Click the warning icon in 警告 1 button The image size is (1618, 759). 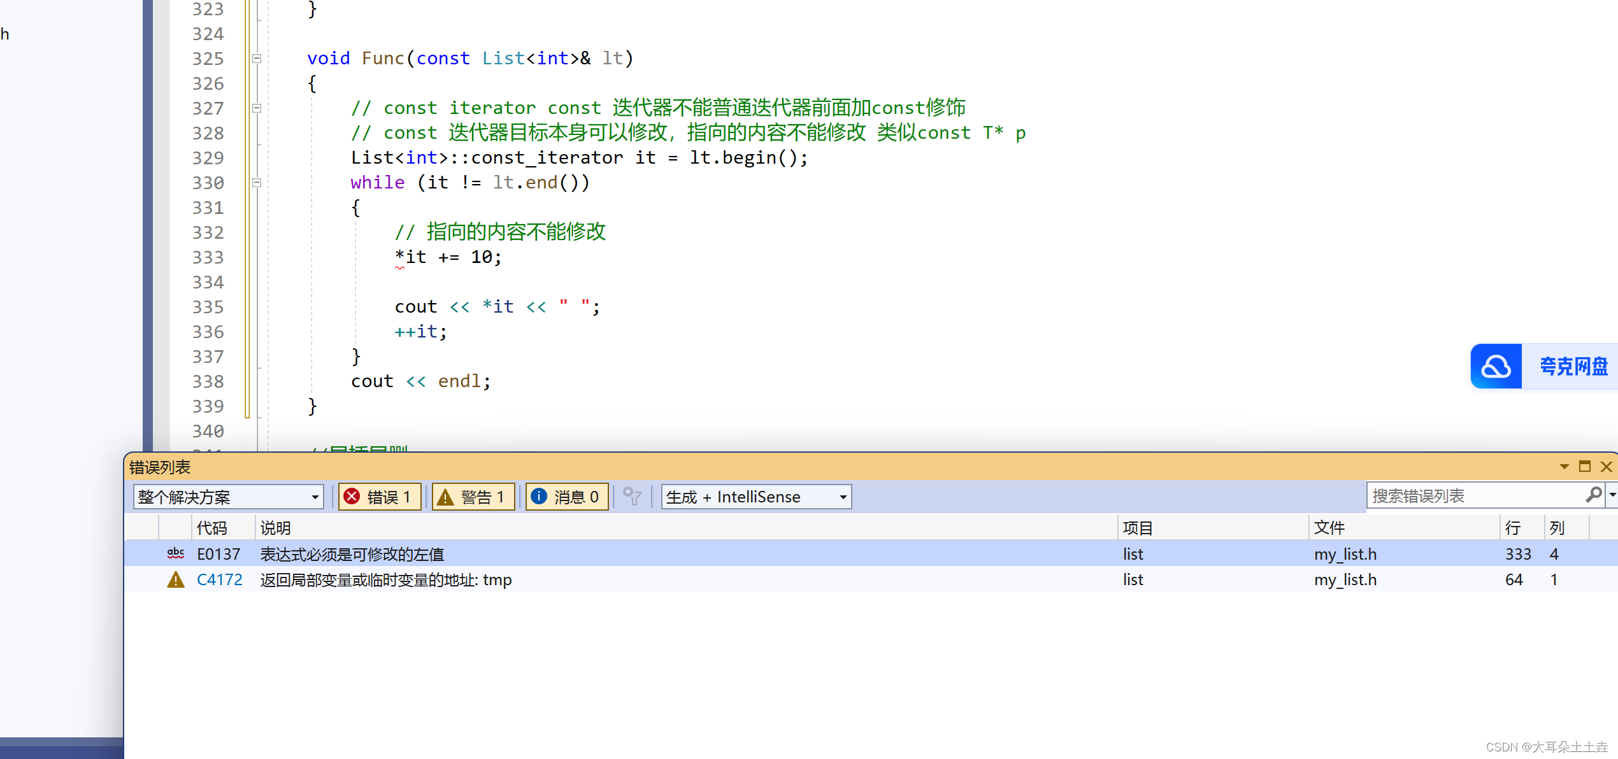coord(445,497)
